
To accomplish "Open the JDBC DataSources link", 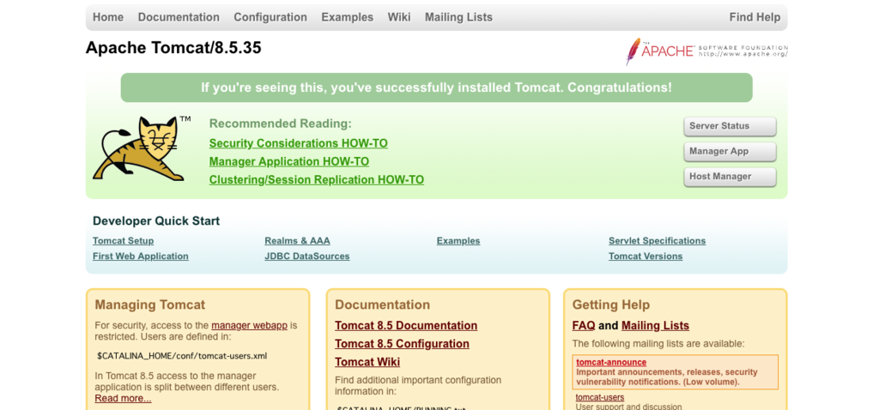I will pos(307,256).
